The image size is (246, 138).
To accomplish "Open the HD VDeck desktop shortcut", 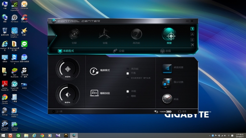I will [14, 18].
